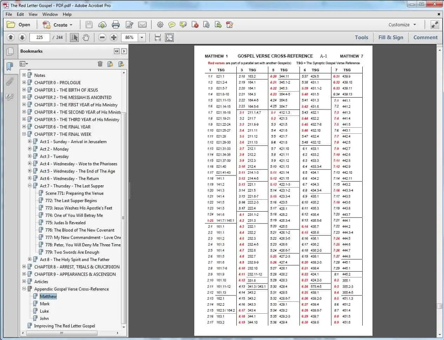Screen dimensions: 444x340
Task: Click the document vertical scrollbar thumb
Action: coord(439,306)
